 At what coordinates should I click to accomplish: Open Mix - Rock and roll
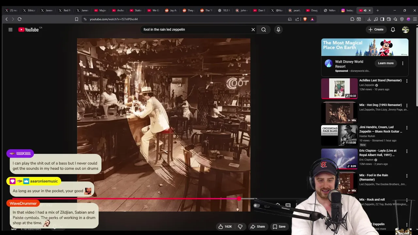[x=372, y=199]
